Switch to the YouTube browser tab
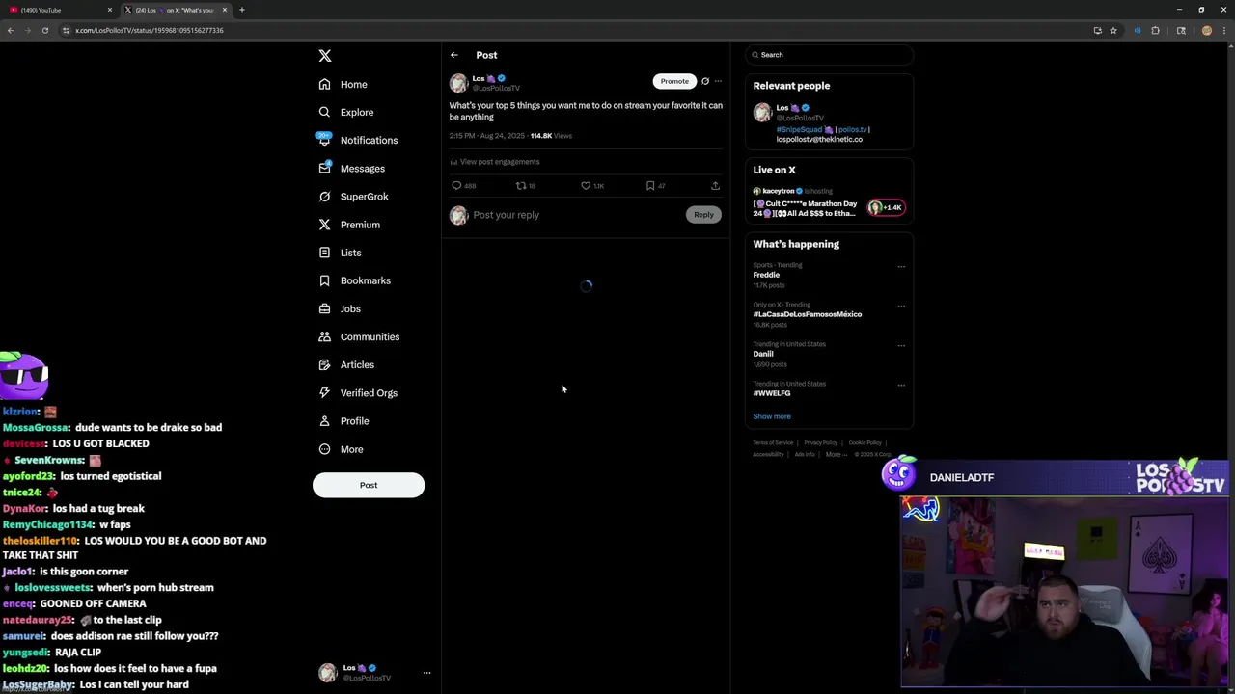 pos(58,10)
